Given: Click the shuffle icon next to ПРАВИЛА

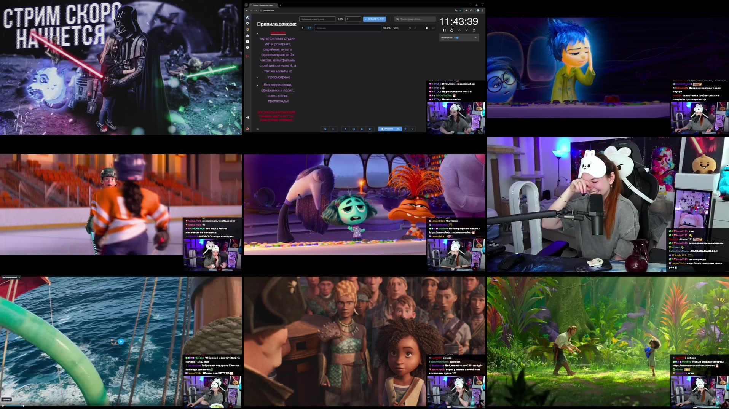Looking at the screenshot, I should point(399,129).
